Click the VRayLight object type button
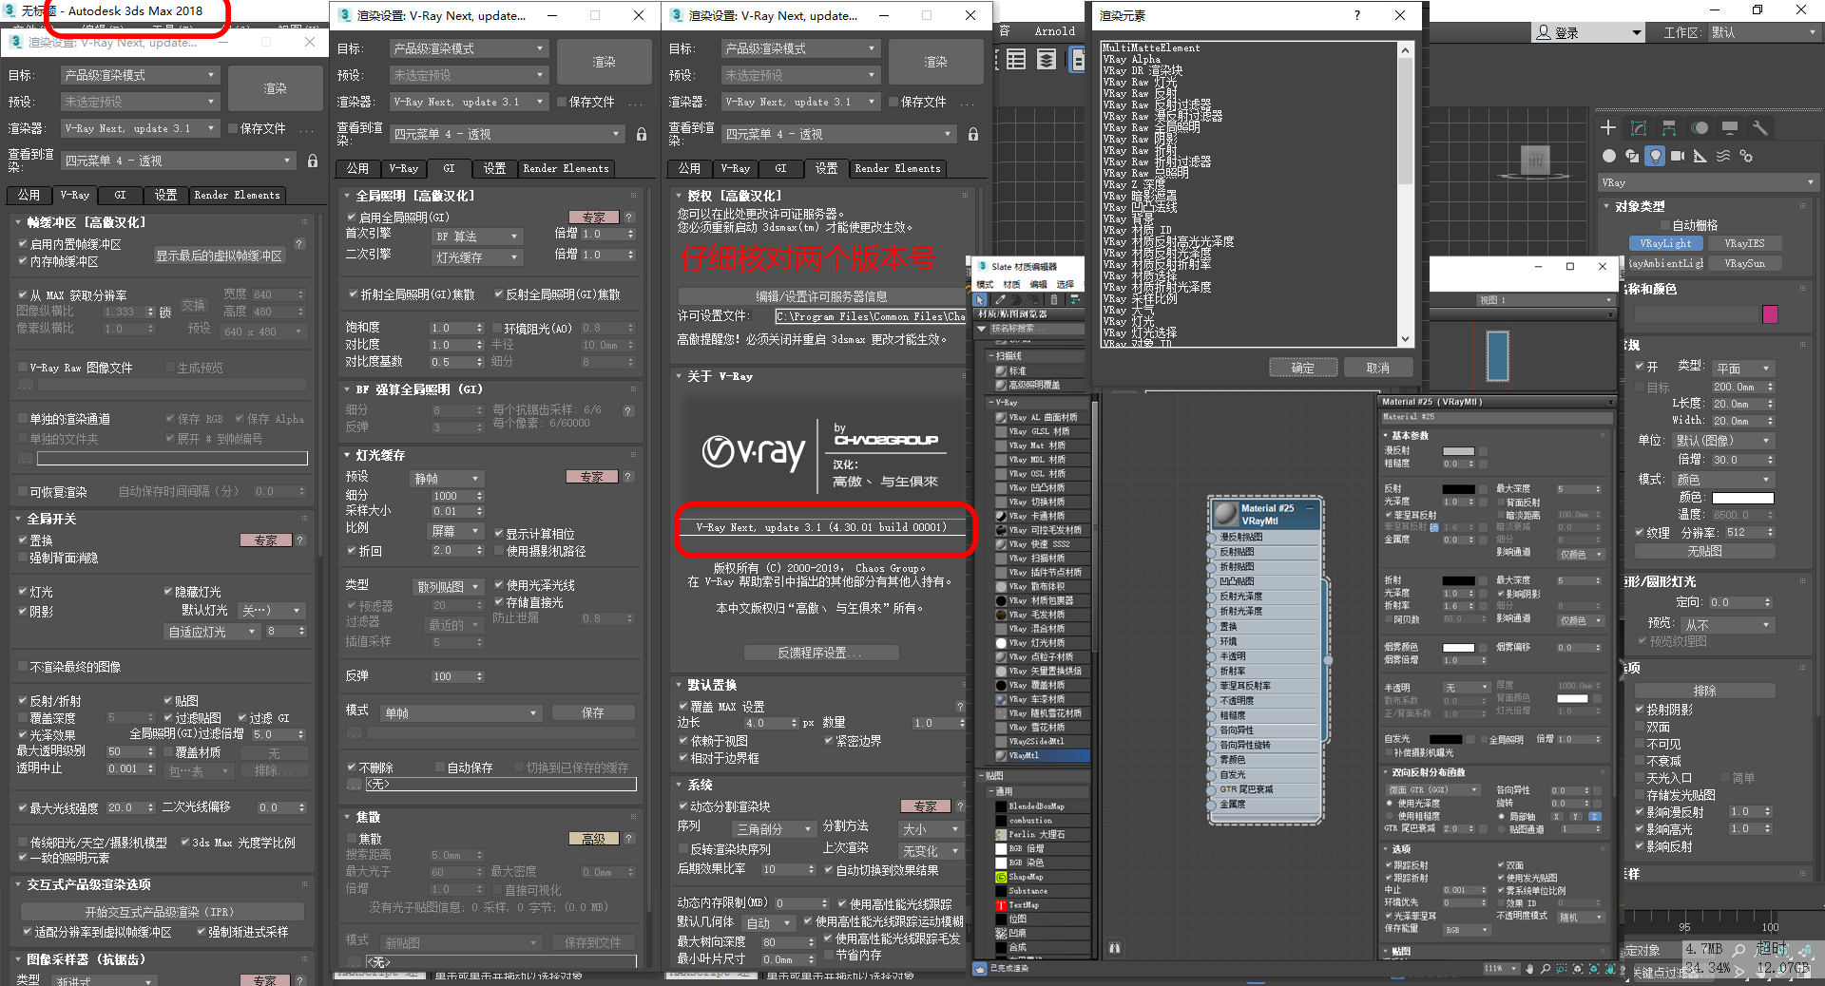1825x986 pixels. click(x=1665, y=243)
